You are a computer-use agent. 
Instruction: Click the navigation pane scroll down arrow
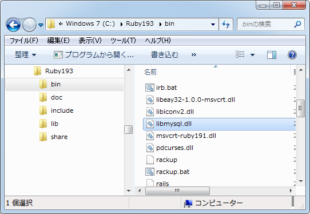tap(129, 191)
